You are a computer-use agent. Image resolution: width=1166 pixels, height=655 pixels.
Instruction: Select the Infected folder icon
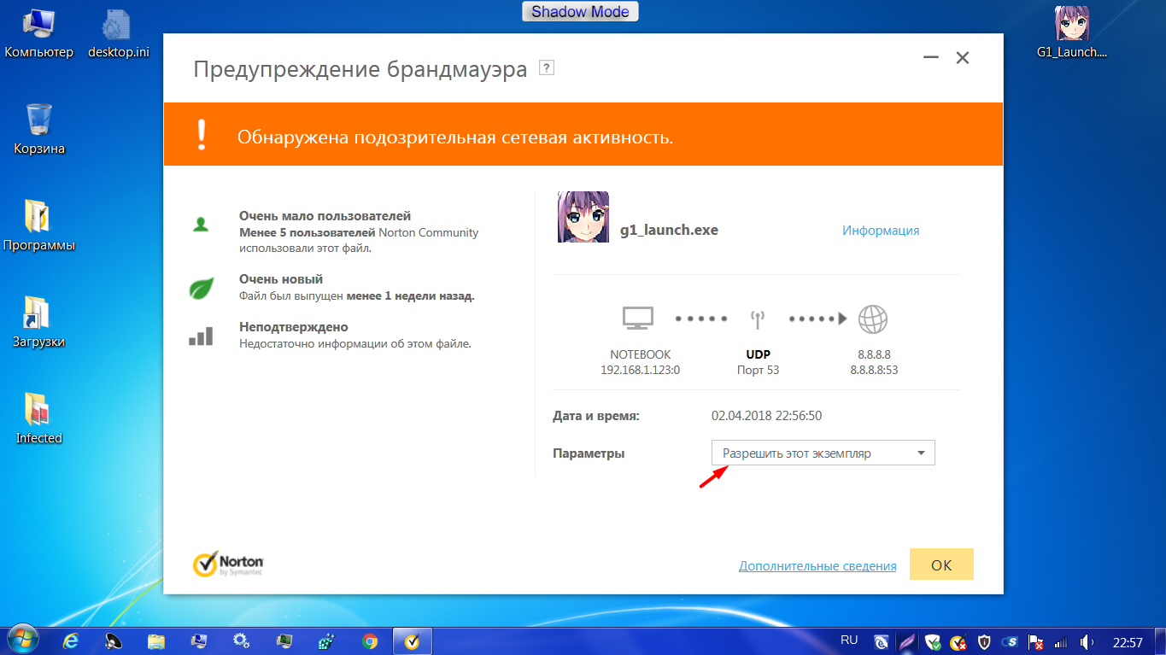39,419
